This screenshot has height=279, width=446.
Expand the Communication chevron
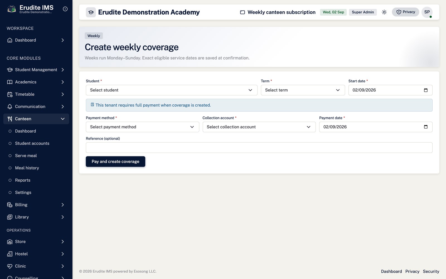pos(63,107)
